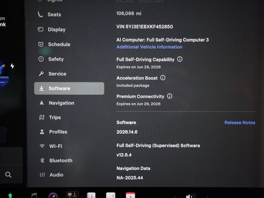Tap the search magnifier icon

(8, 174)
